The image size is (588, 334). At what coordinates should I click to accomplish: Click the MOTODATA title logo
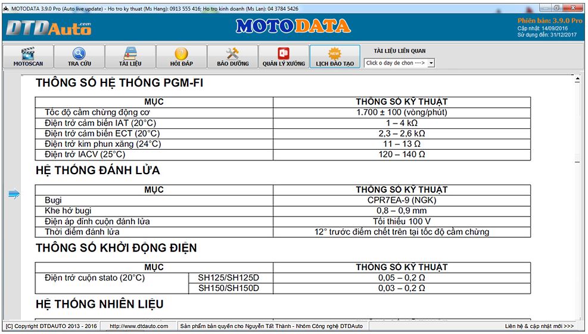point(293,26)
